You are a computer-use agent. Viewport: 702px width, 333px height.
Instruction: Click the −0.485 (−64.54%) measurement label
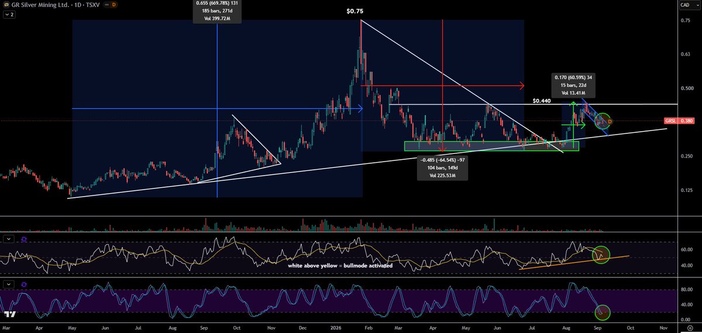(x=442, y=169)
